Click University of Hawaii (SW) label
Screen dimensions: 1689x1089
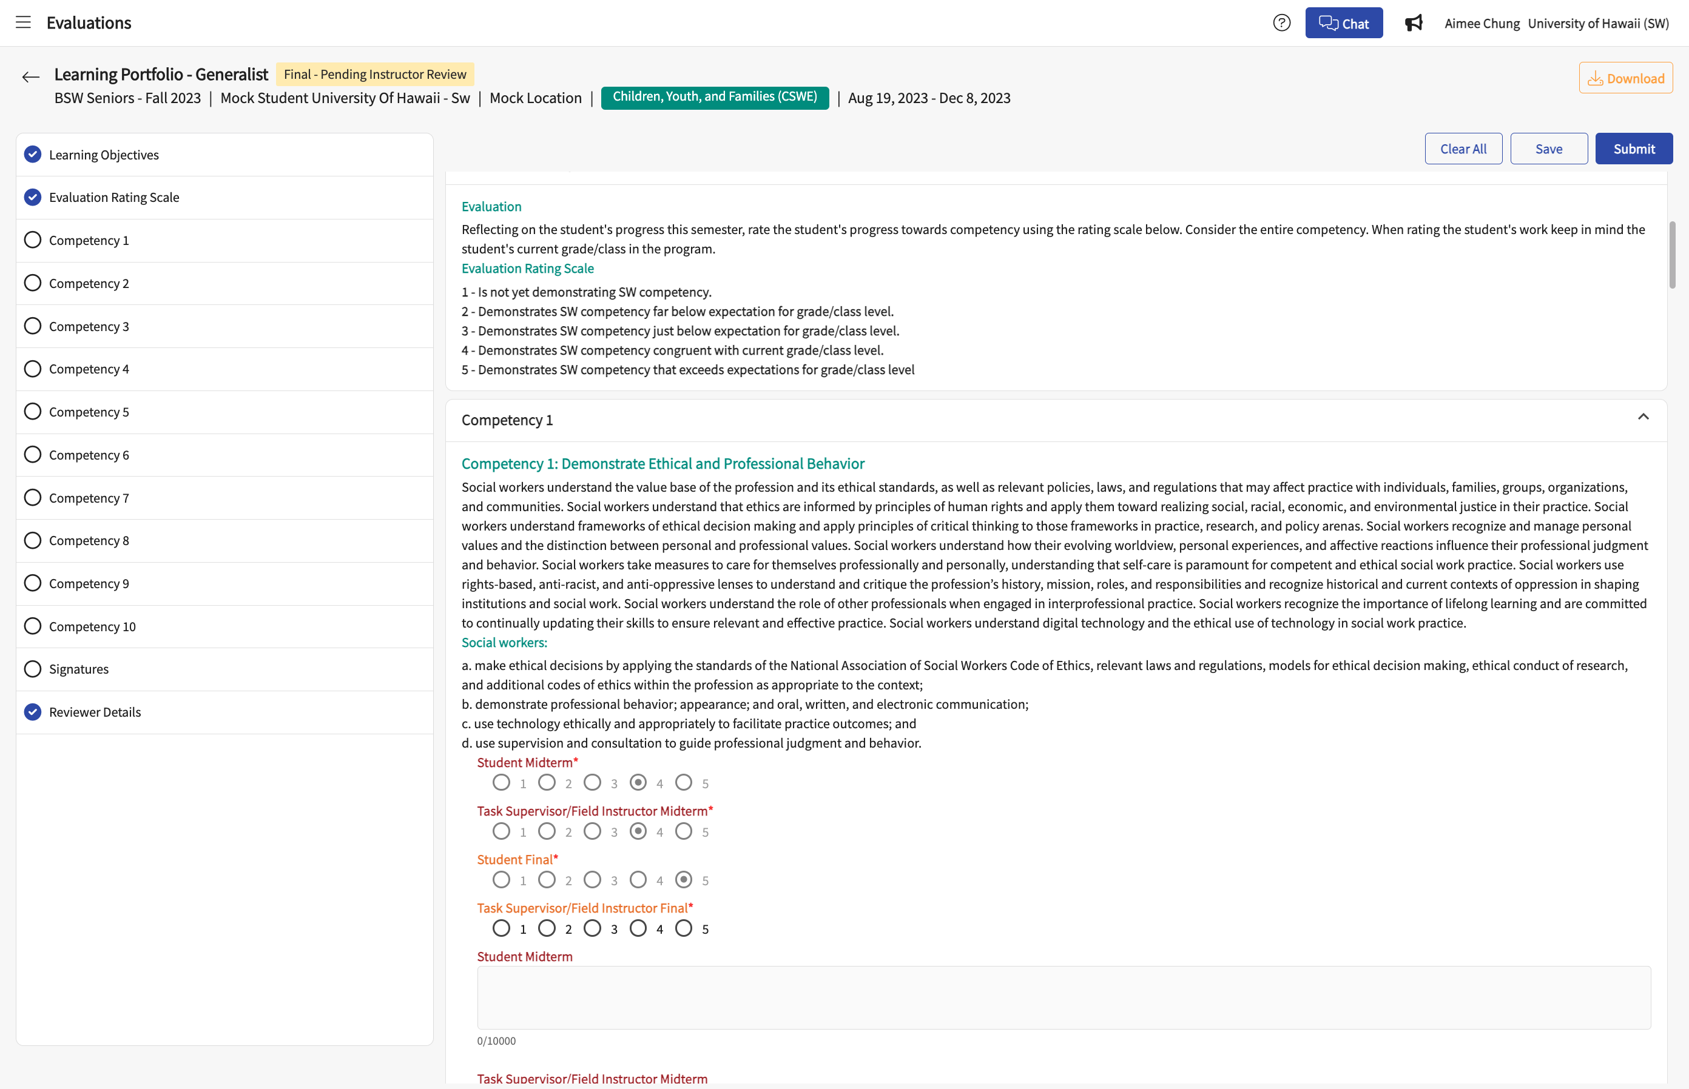point(1598,23)
